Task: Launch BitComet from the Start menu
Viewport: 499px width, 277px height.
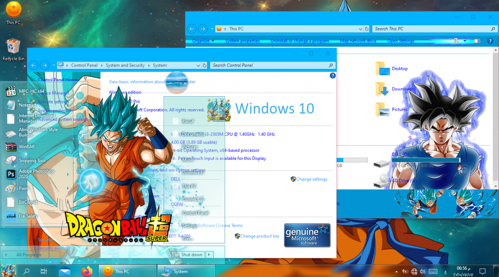Action: click(x=21, y=202)
